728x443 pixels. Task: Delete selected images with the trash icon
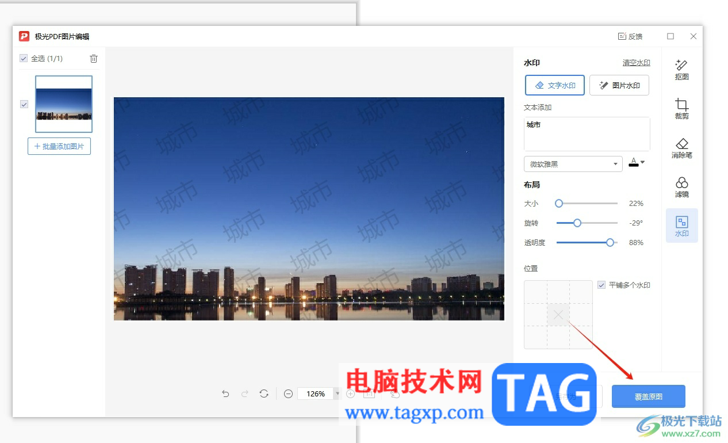click(94, 58)
